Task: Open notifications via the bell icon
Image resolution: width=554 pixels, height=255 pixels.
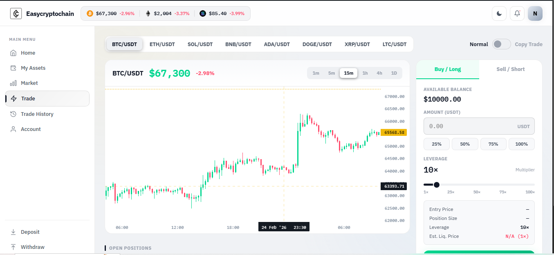Action: (x=517, y=13)
